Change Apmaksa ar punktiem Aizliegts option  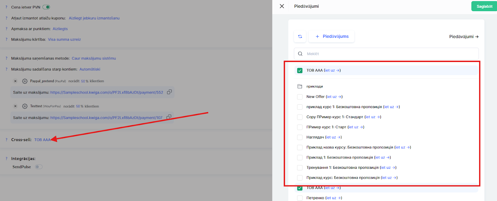60,29
